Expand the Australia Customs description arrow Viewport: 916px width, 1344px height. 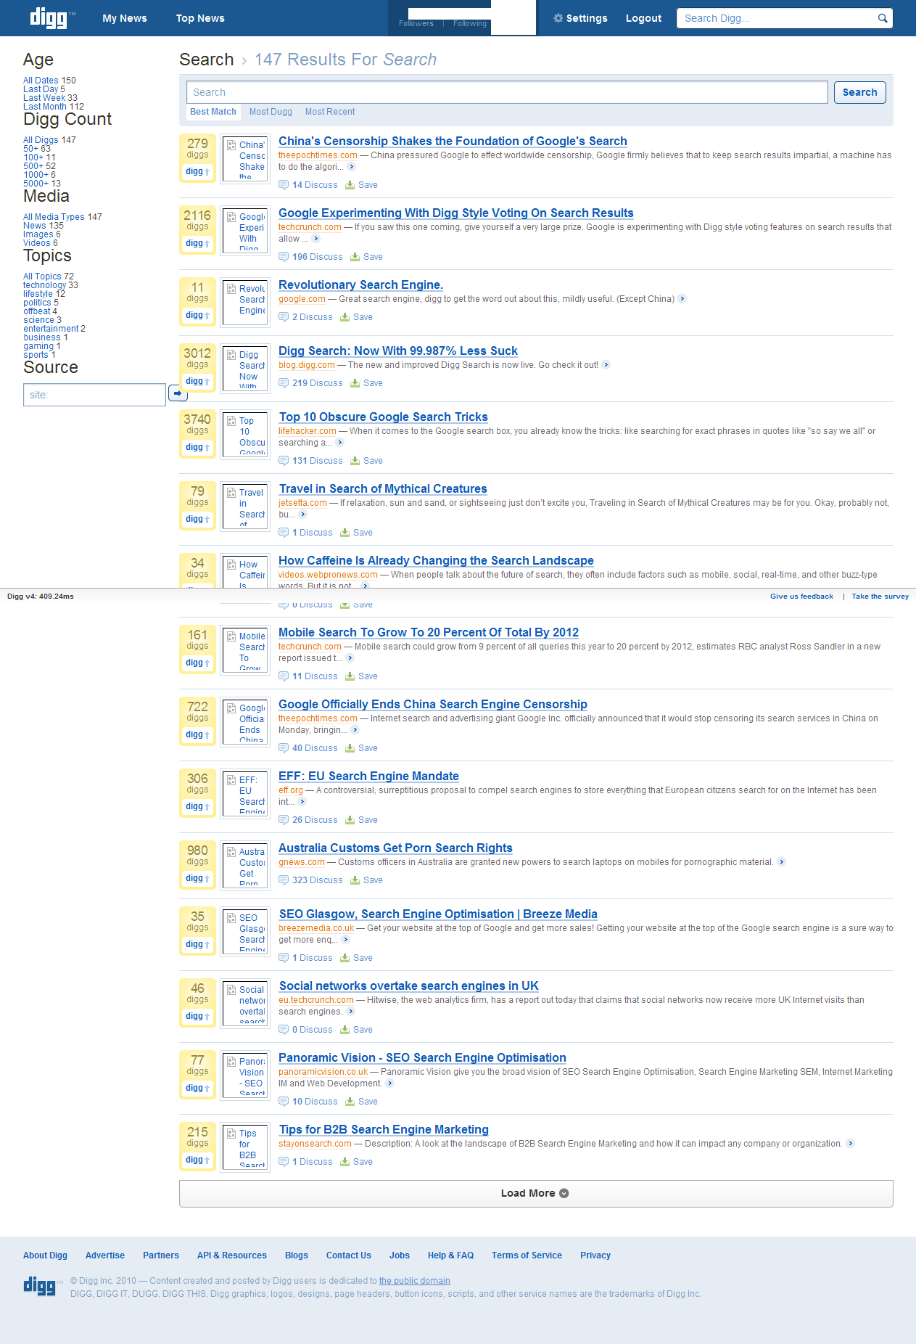point(781,862)
